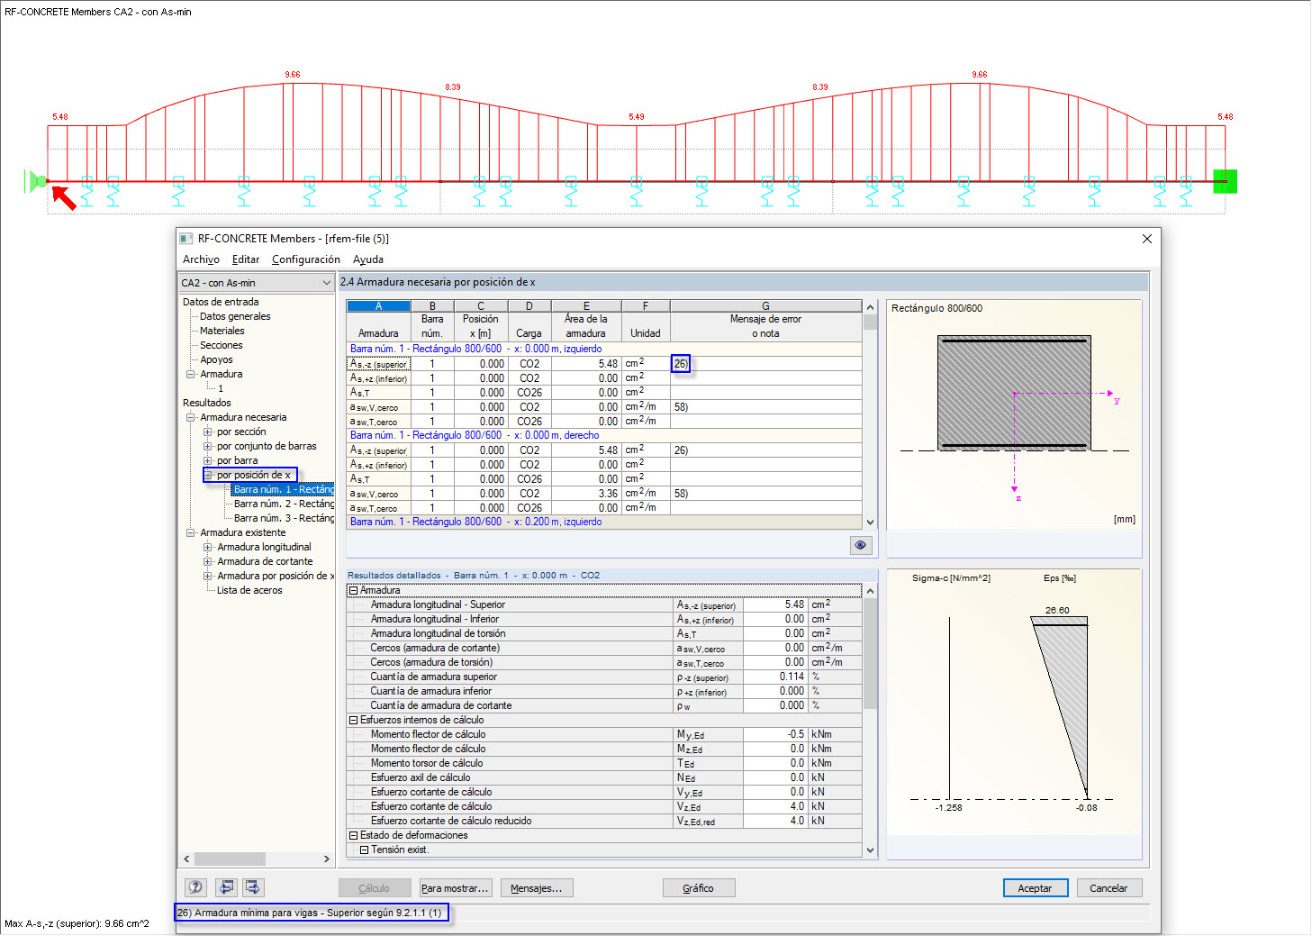
Task: Expand the 'por sección' tree node
Action: pos(208,432)
